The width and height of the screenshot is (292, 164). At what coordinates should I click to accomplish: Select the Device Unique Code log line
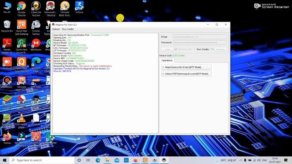pos(74,61)
